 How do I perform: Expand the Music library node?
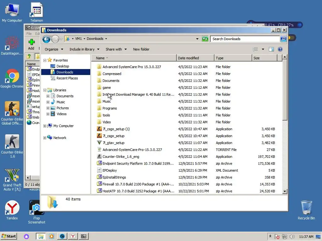[x=48, y=102]
